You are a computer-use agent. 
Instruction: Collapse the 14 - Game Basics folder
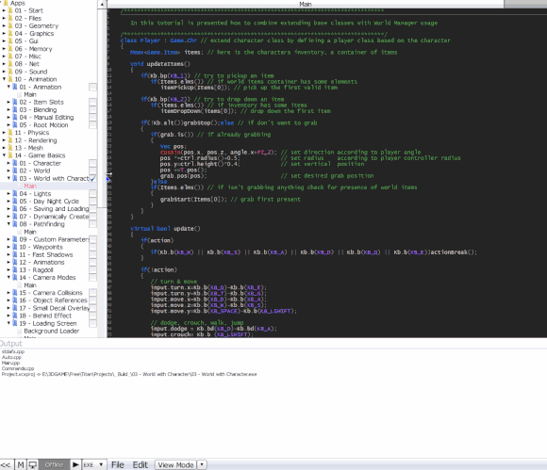click(4, 155)
